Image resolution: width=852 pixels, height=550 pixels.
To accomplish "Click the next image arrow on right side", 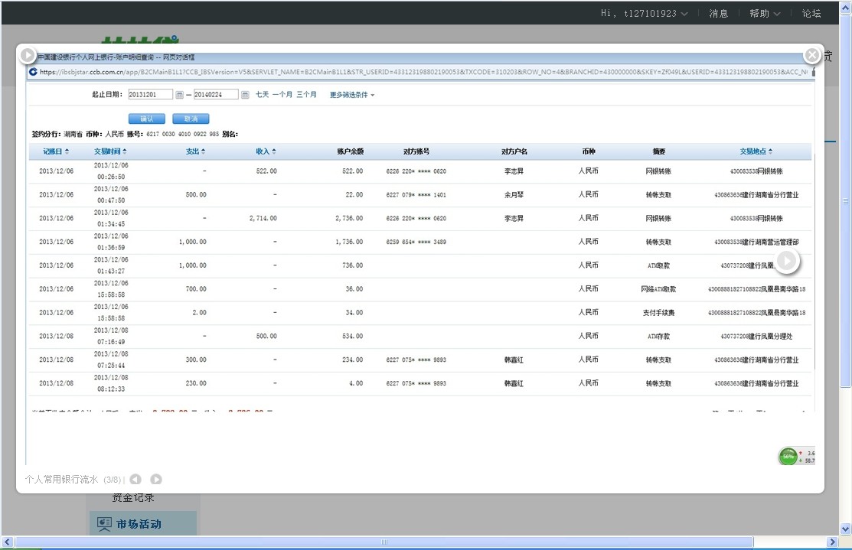I will [787, 262].
